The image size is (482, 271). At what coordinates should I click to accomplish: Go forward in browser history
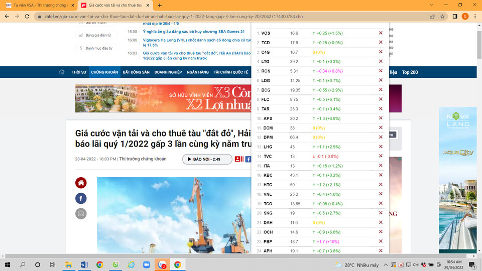tap(17, 16)
